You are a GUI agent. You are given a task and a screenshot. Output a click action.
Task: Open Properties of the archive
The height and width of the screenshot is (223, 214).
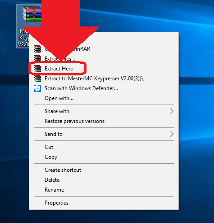click(x=104, y=203)
